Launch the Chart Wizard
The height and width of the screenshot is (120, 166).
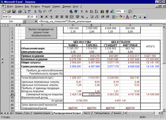(x=102, y=11)
